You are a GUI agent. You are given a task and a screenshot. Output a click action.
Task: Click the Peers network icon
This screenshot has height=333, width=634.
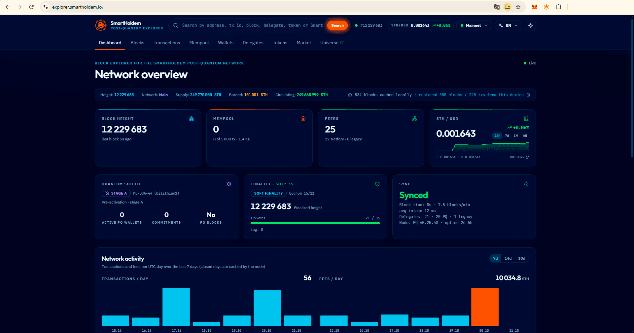point(415,119)
